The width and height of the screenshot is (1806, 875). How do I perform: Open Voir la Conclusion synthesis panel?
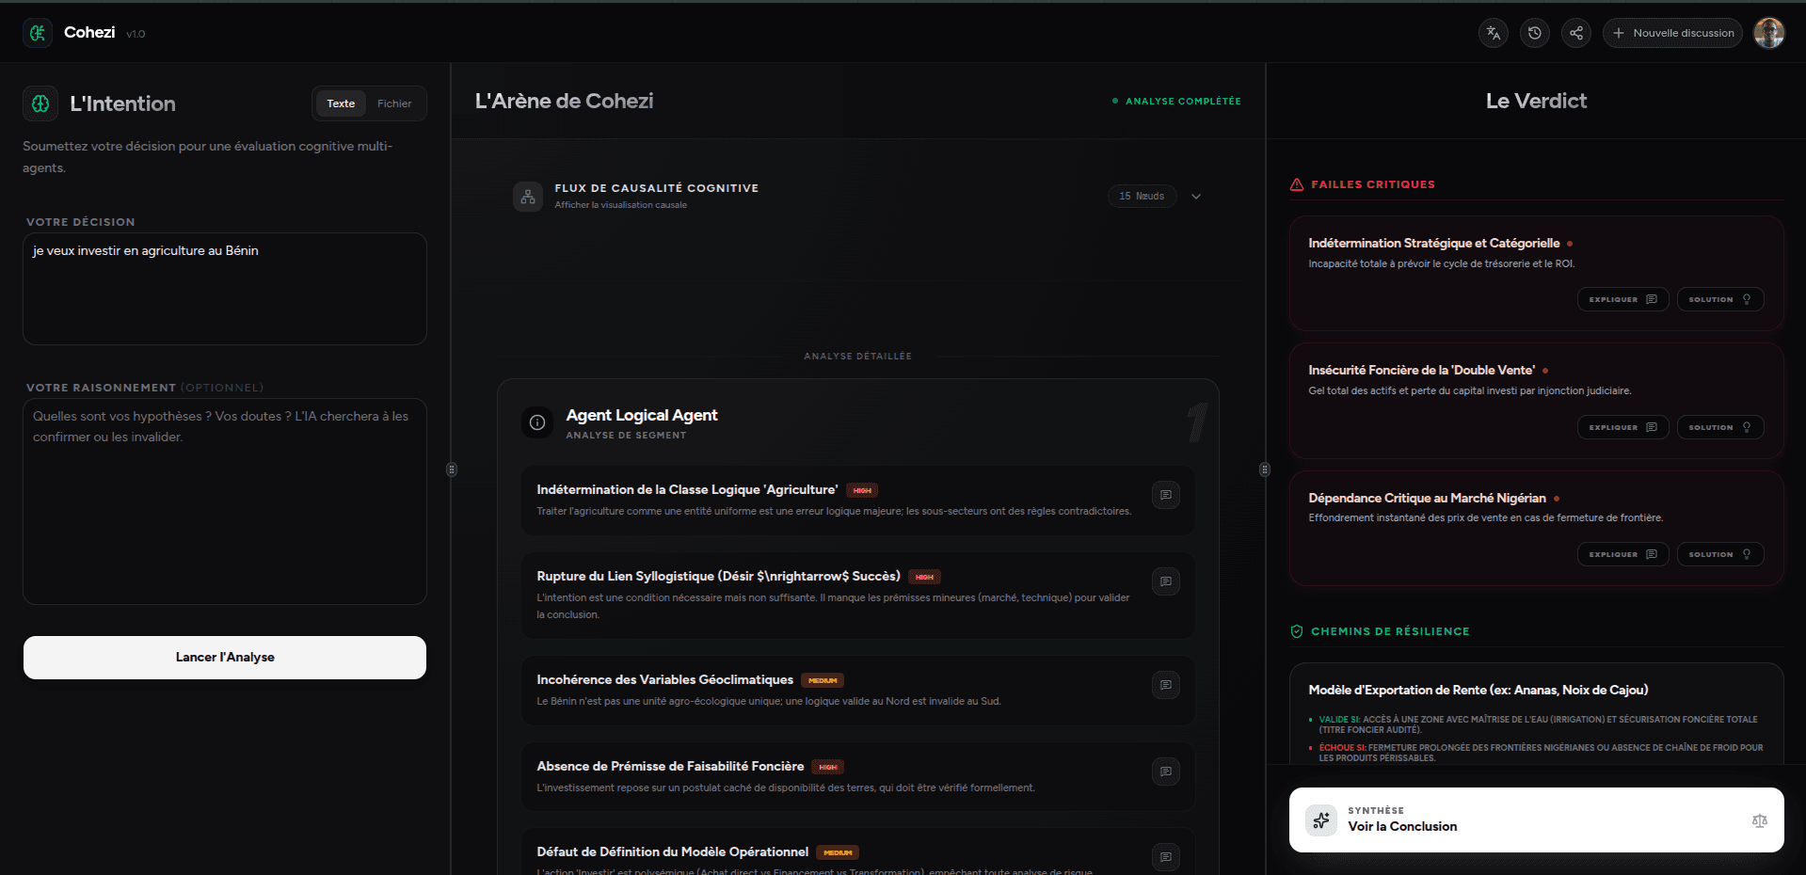1536,820
